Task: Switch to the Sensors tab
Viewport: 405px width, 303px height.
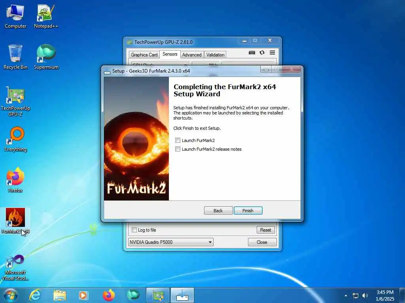Action: coord(170,54)
